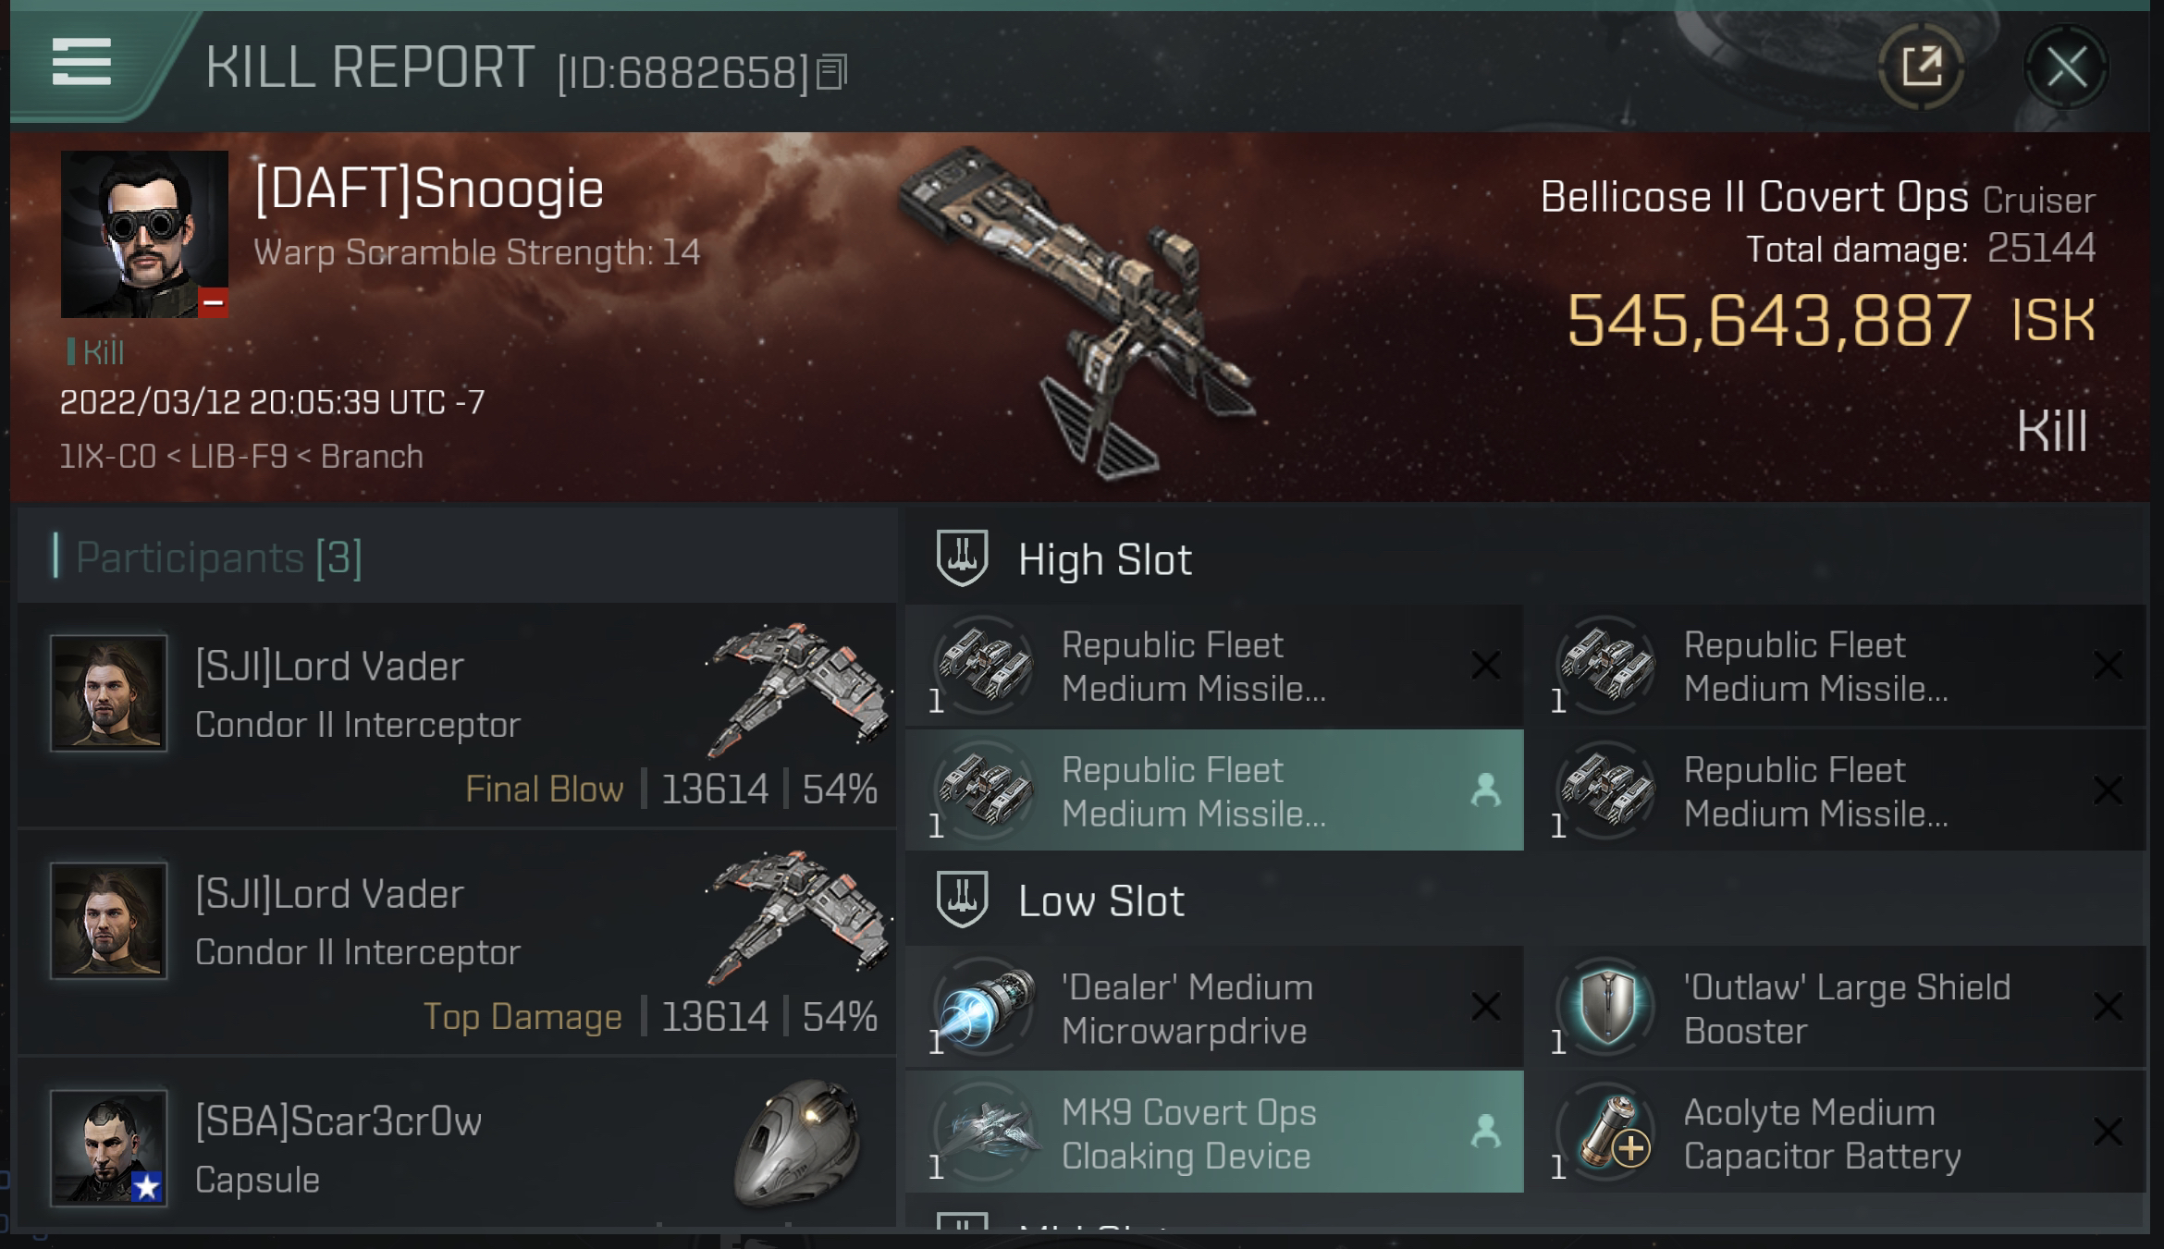Click the share kill report icon
2164x1249 pixels.
1922,67
